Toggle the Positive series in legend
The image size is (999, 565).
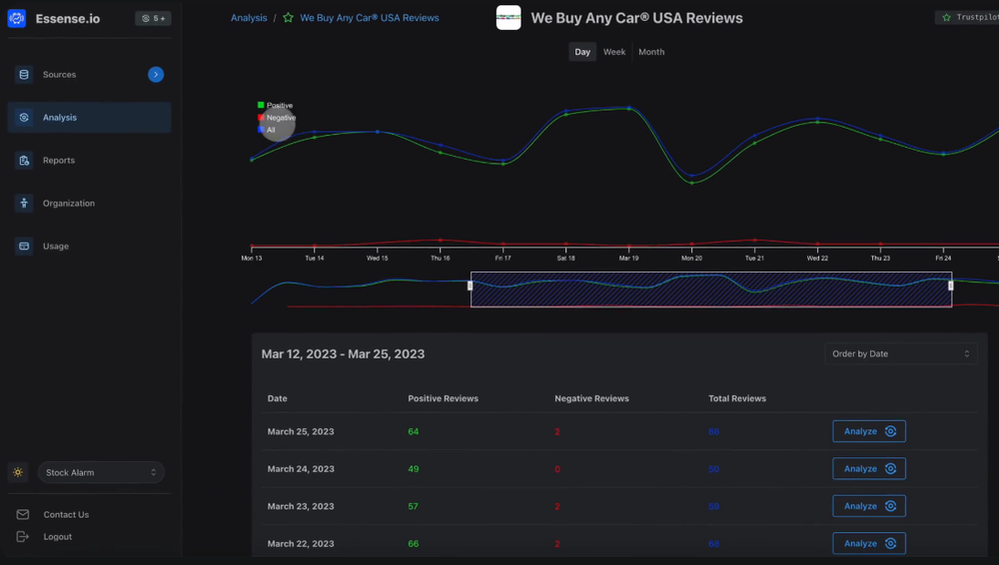pos(276,105)
